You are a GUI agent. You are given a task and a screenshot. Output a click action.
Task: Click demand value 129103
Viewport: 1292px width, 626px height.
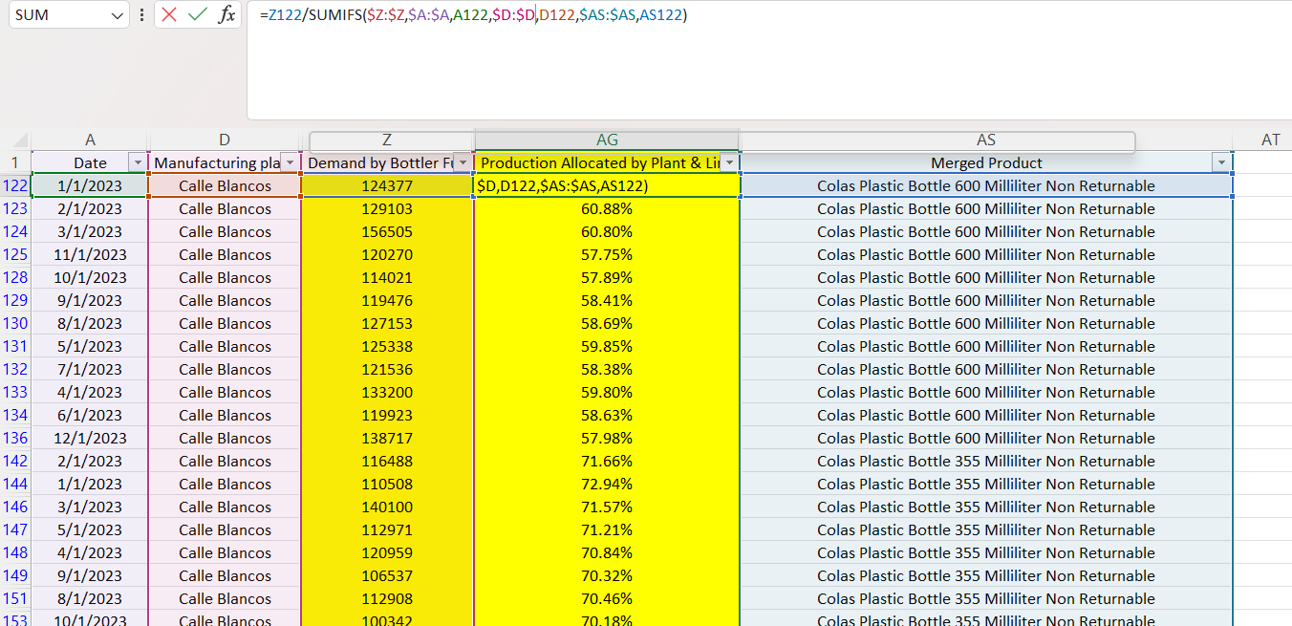click(x=387, y=209)
